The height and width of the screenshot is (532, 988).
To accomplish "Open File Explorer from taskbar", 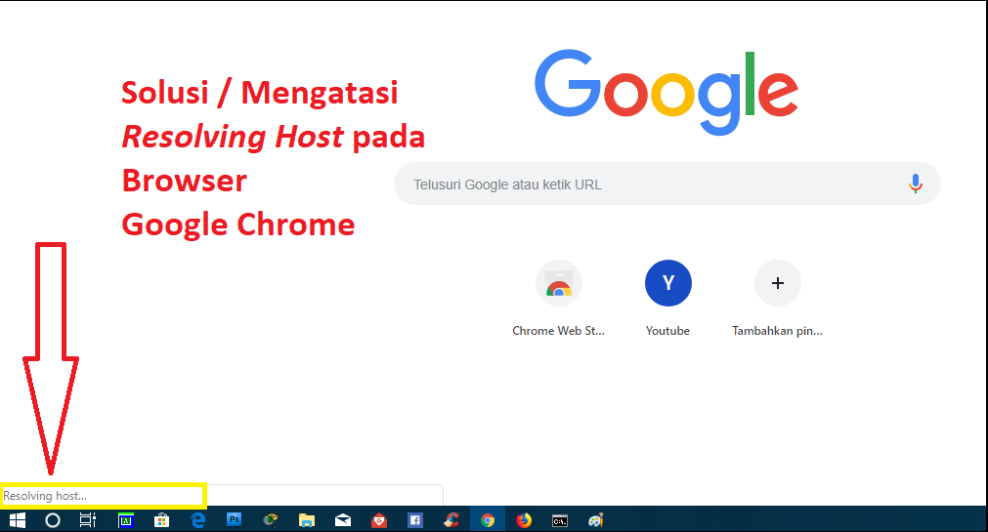I will click(x=307, y=520).
